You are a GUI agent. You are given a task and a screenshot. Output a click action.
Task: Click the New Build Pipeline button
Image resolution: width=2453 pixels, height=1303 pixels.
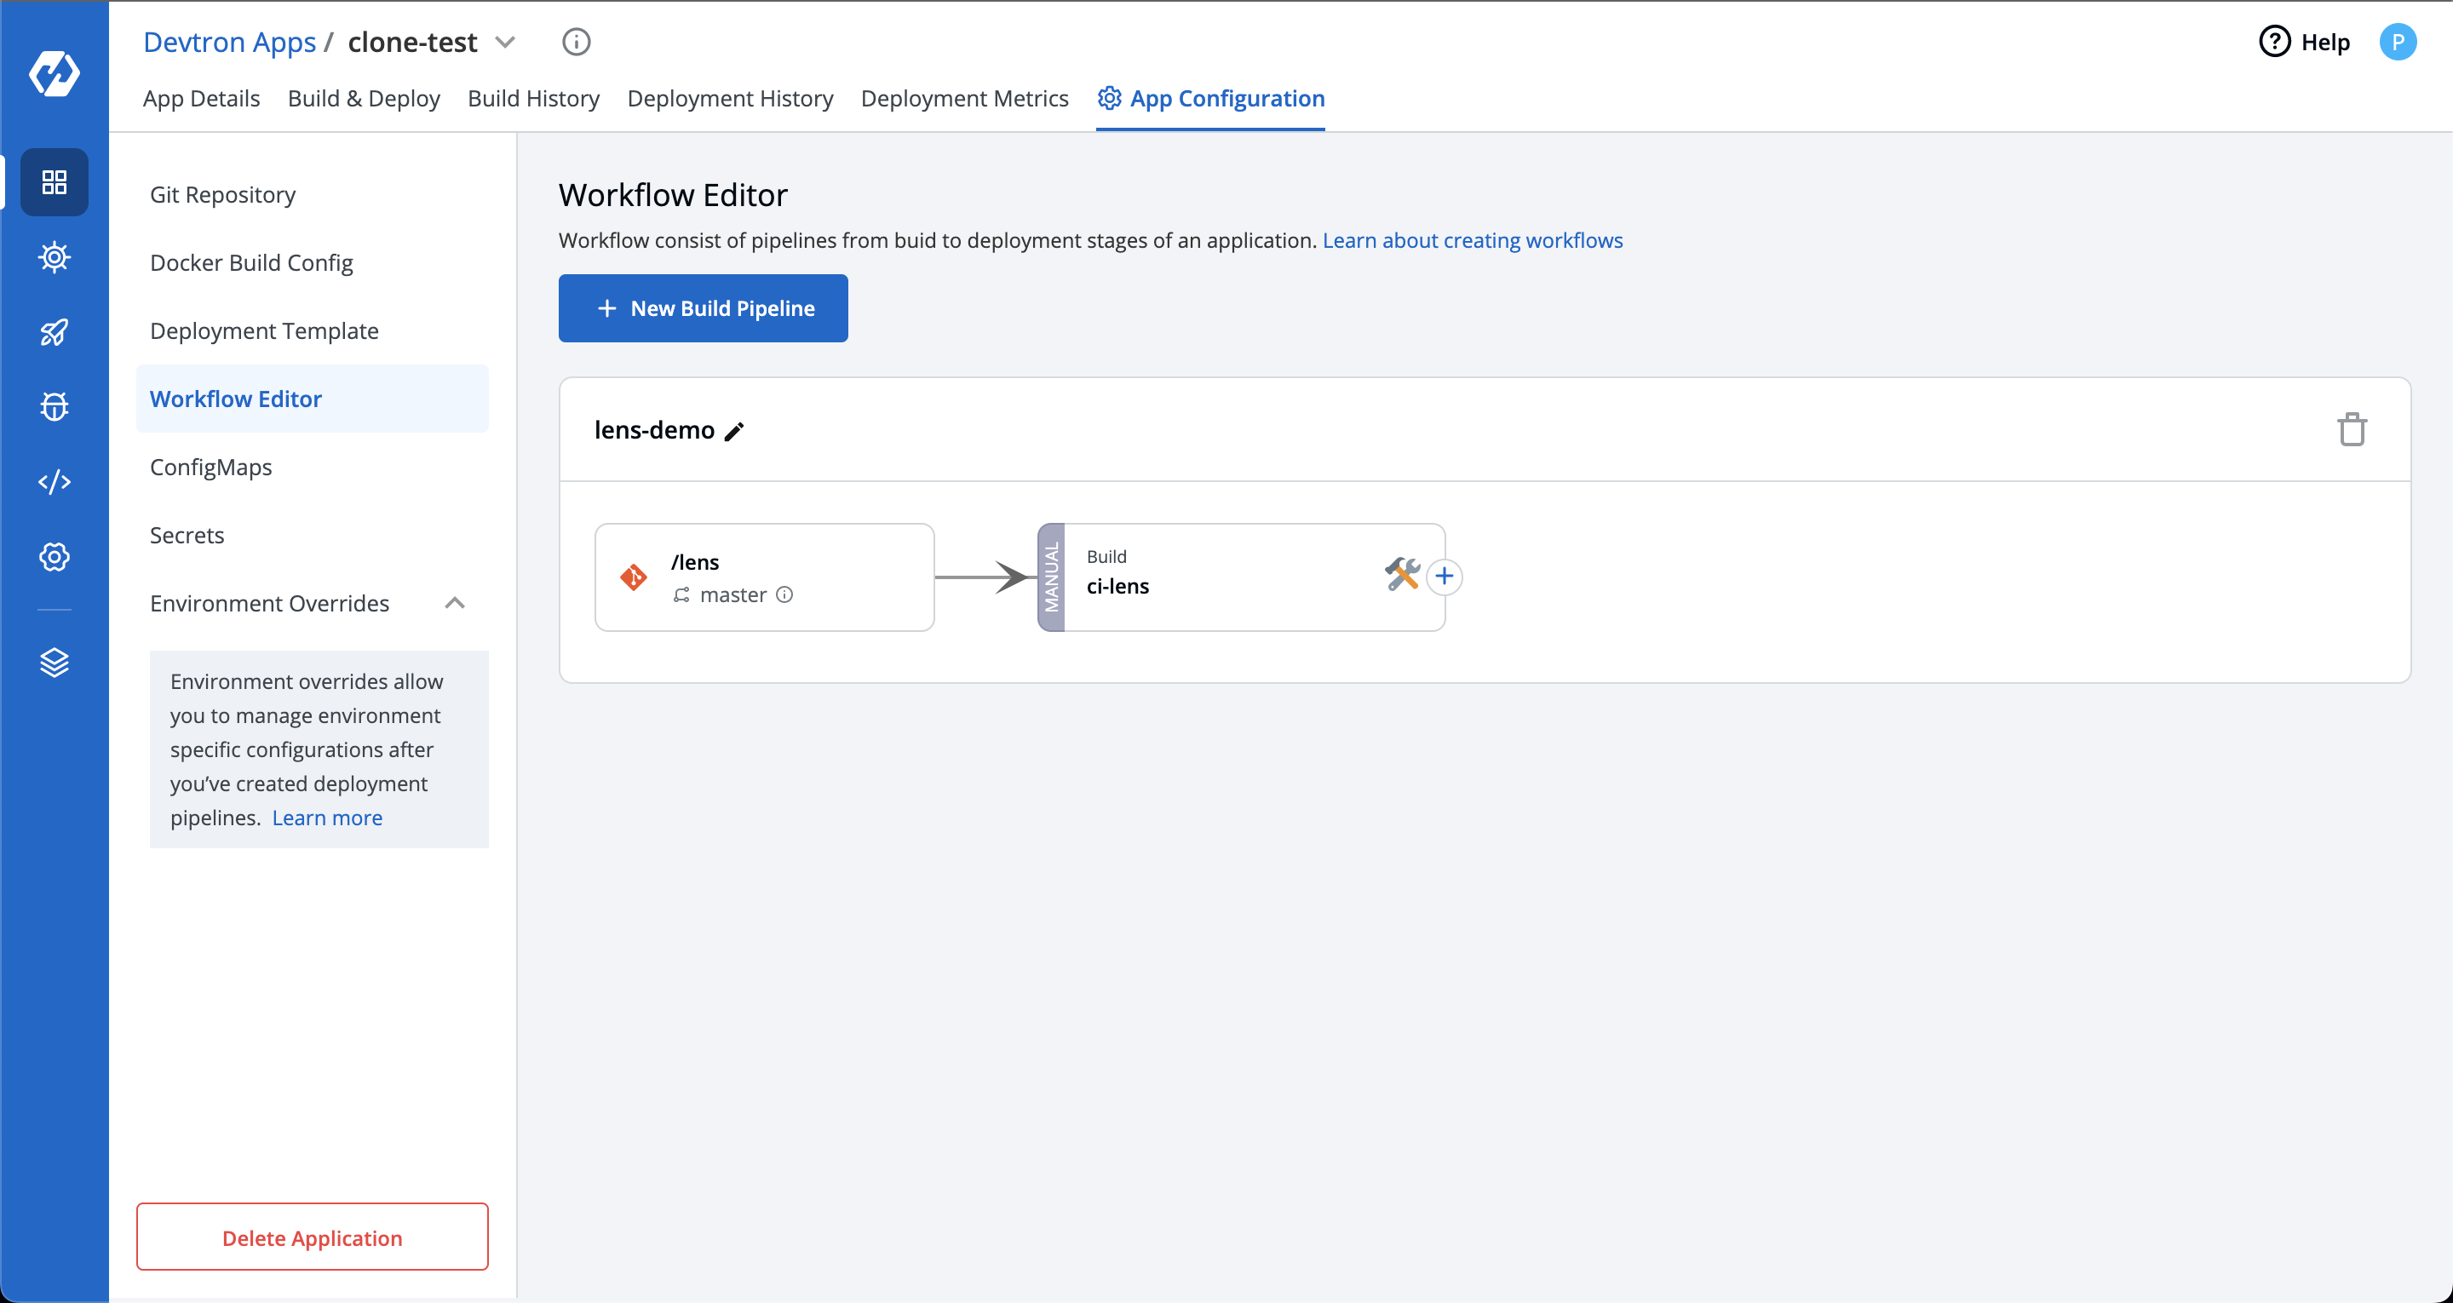click(703, 308)
